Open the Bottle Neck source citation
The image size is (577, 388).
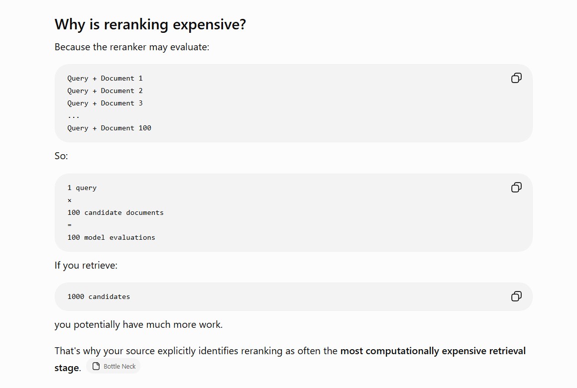114,366
